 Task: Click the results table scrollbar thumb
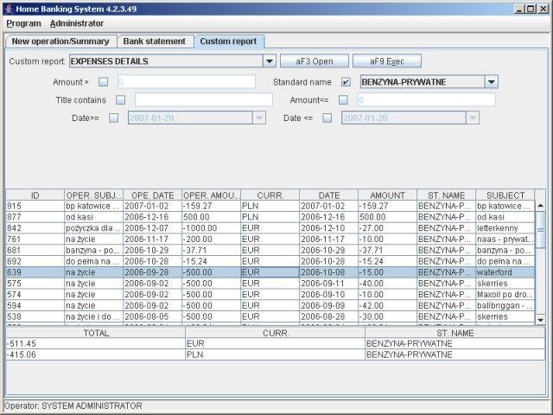(x=540, y=230)
